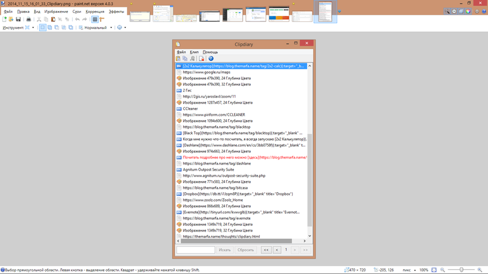Screen dimensions: 488x274
Task: Toggle the Tools window icon
Action: 447,12
